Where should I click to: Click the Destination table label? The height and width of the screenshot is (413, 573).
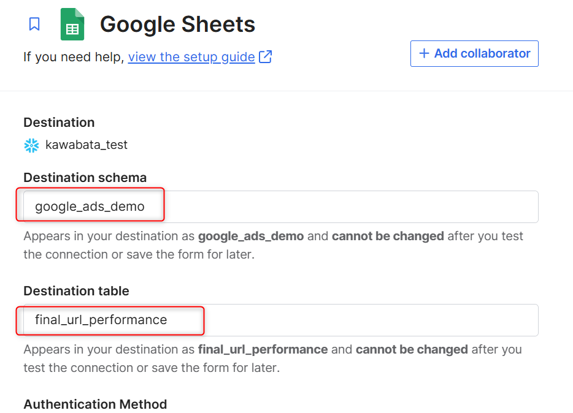click(76, 291)
